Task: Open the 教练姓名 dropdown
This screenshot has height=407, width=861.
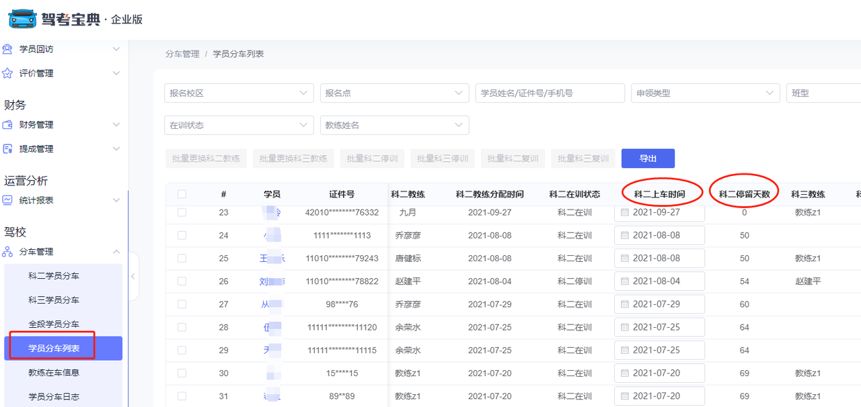Action: (x=394, y=126)
